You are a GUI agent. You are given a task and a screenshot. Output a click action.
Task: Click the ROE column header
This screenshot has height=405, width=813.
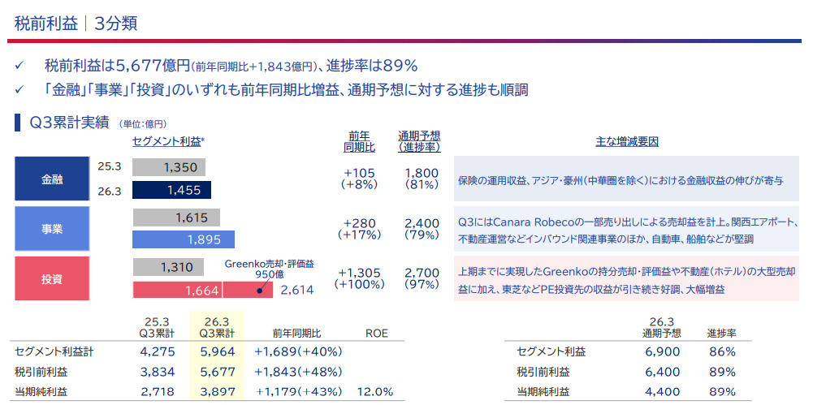tap(376, 333)
